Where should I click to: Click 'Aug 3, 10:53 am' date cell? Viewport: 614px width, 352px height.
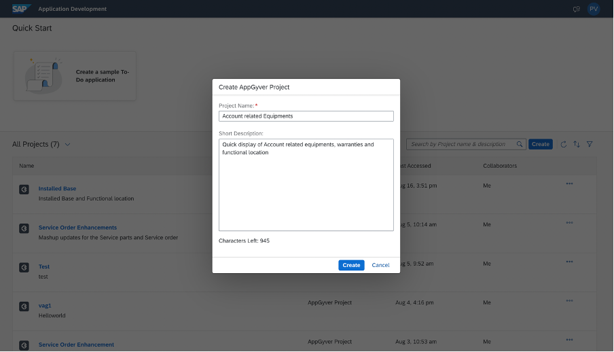416,342
